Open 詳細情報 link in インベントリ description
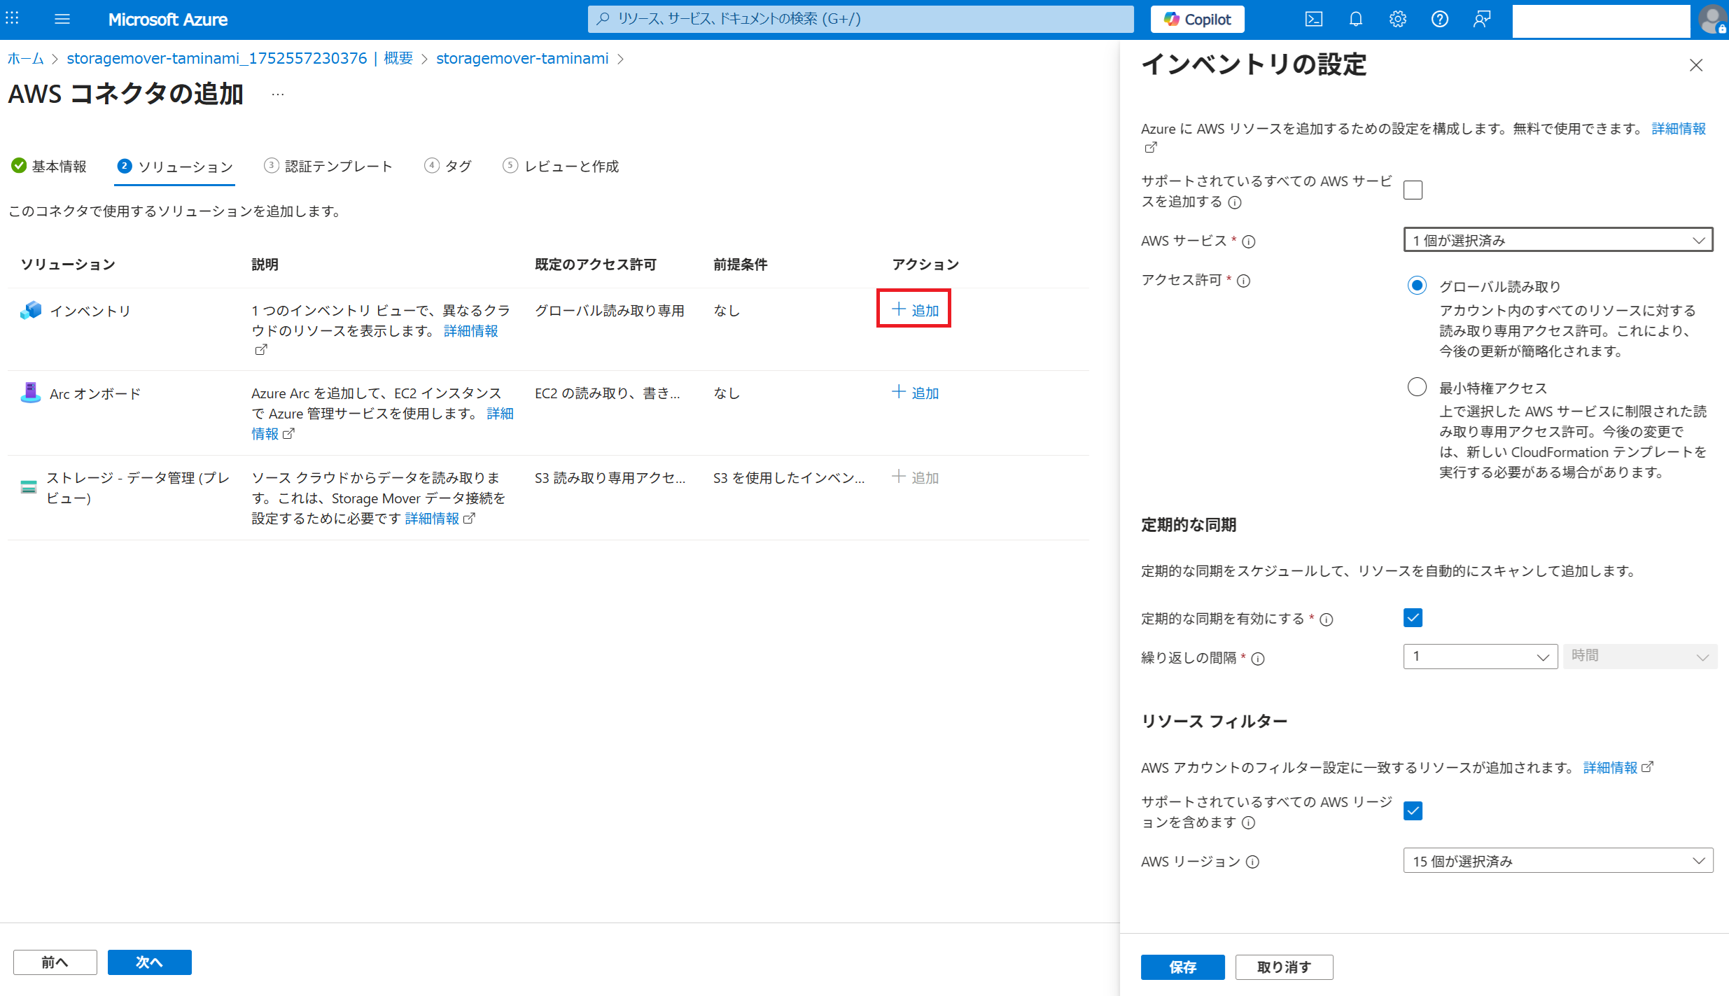Image resolution: width=1729 pixels, height=996 pixels. [x=471, y=331]
